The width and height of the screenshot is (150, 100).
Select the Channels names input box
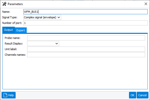(86, 55)
